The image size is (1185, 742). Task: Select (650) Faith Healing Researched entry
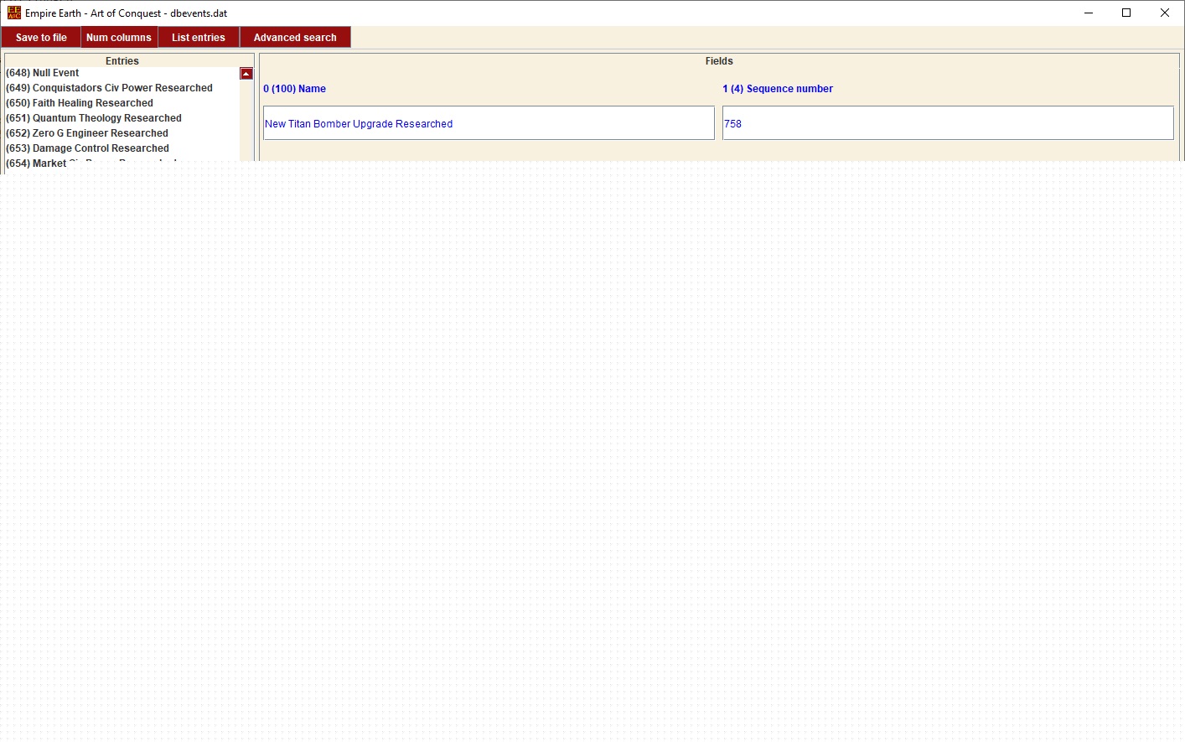pos(122,103)
